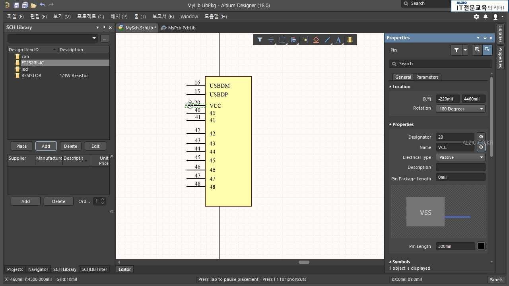Screen dimensions: 509x286
Task: Click the Properties panel filter funnel button
Action: 457,50
